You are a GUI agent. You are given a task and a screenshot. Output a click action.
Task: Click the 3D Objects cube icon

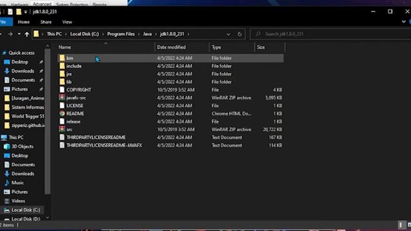pos(7,146)
